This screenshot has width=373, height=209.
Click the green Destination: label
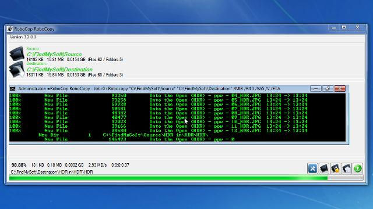(36, 64)
